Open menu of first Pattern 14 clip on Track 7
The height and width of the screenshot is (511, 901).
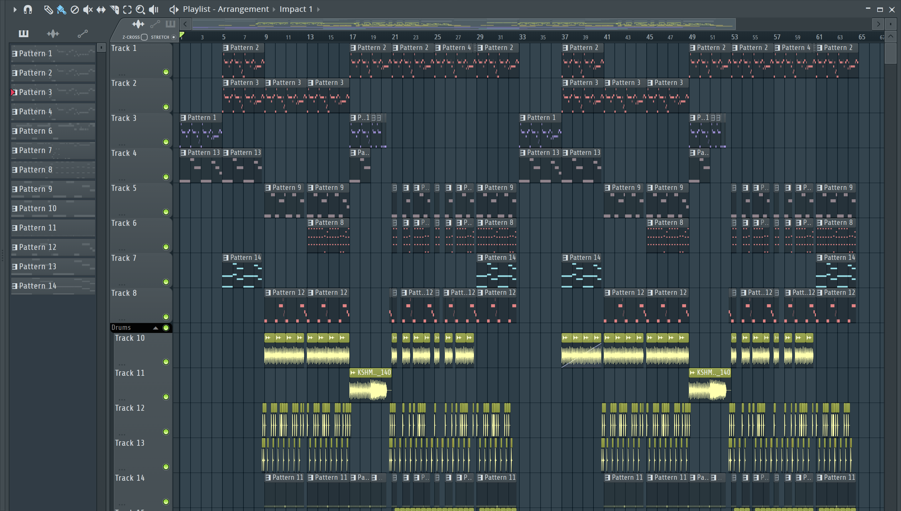coord(226,258)
